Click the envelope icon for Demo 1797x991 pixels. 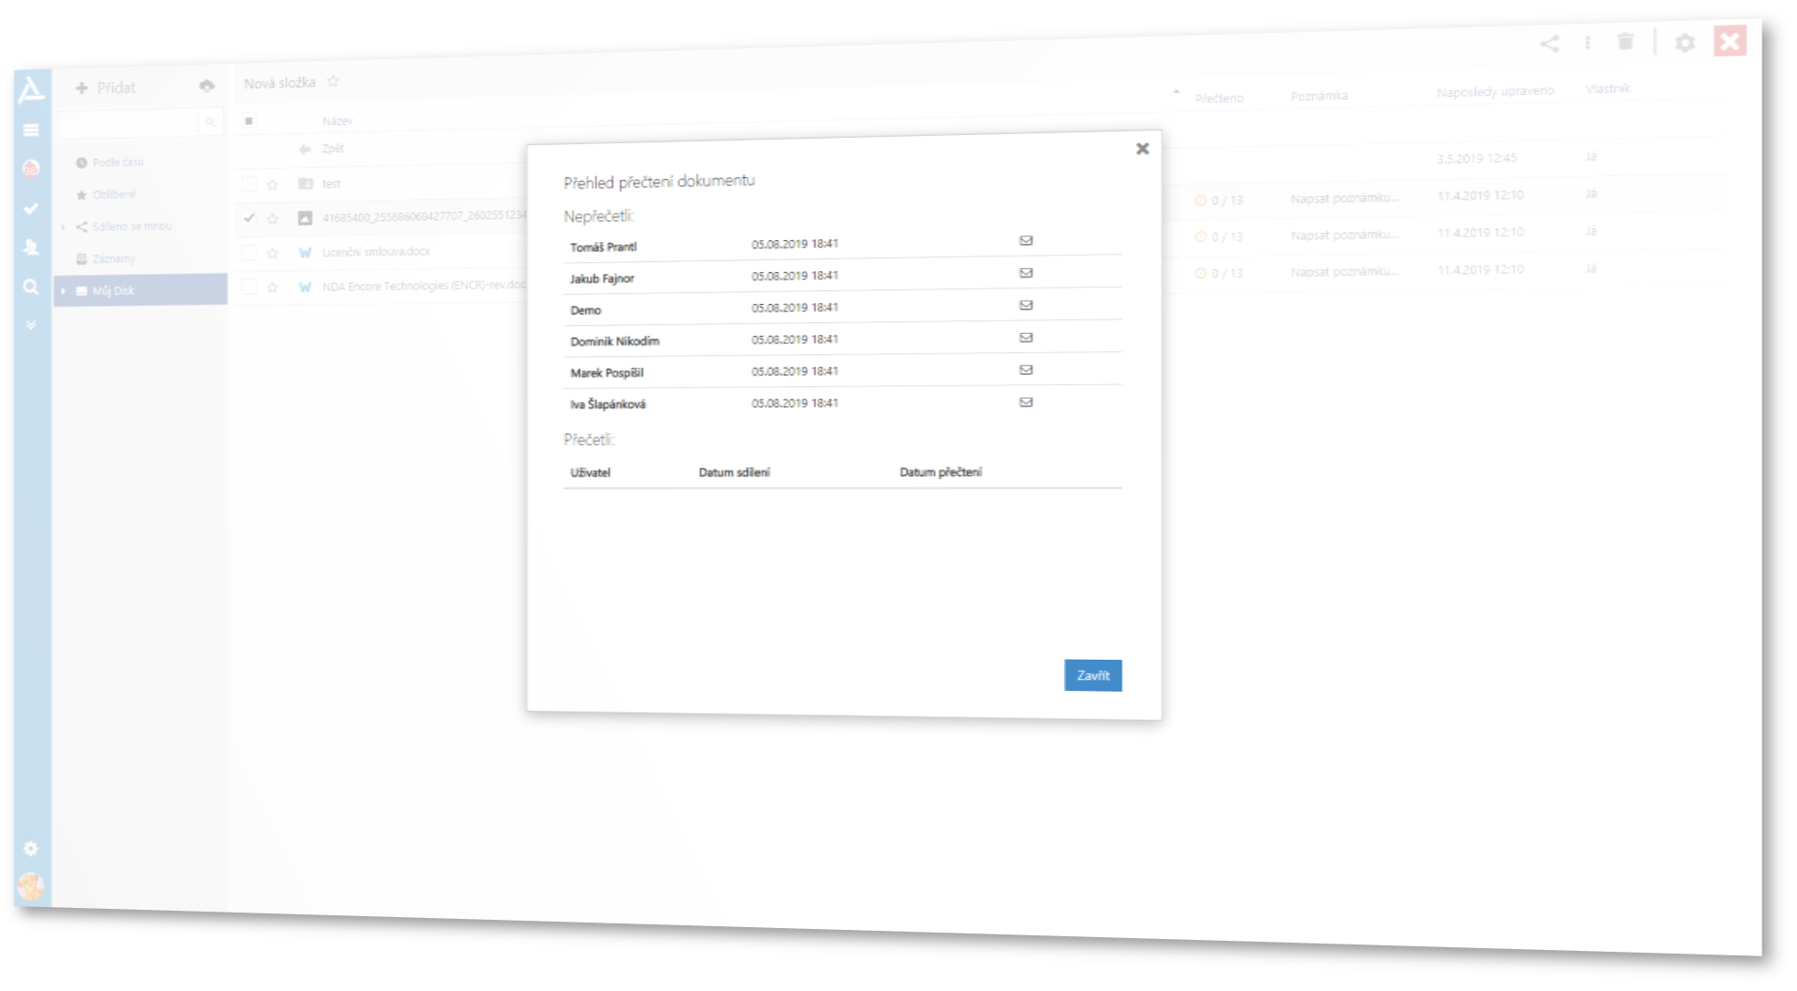[x=1026, y=306]
